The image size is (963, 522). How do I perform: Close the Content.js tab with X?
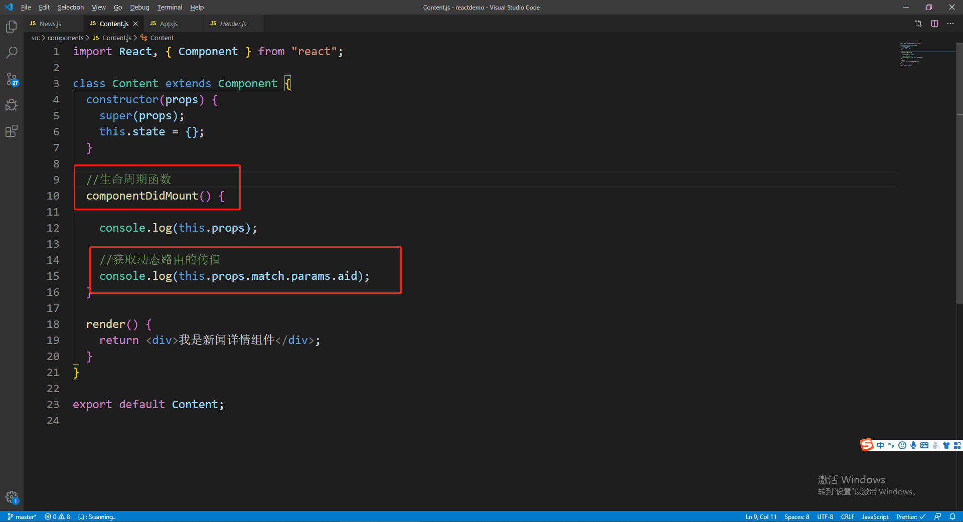(x=135, y=24)
